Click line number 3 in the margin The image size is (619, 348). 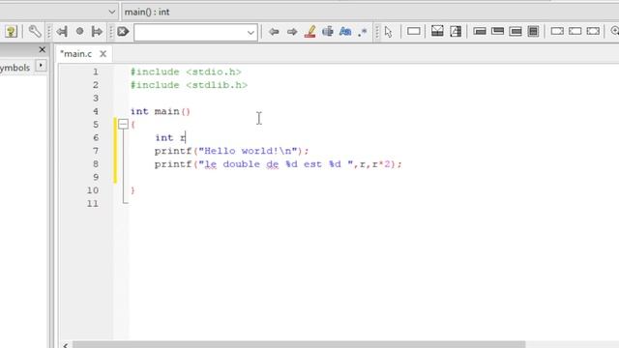[x=96, y=99]
